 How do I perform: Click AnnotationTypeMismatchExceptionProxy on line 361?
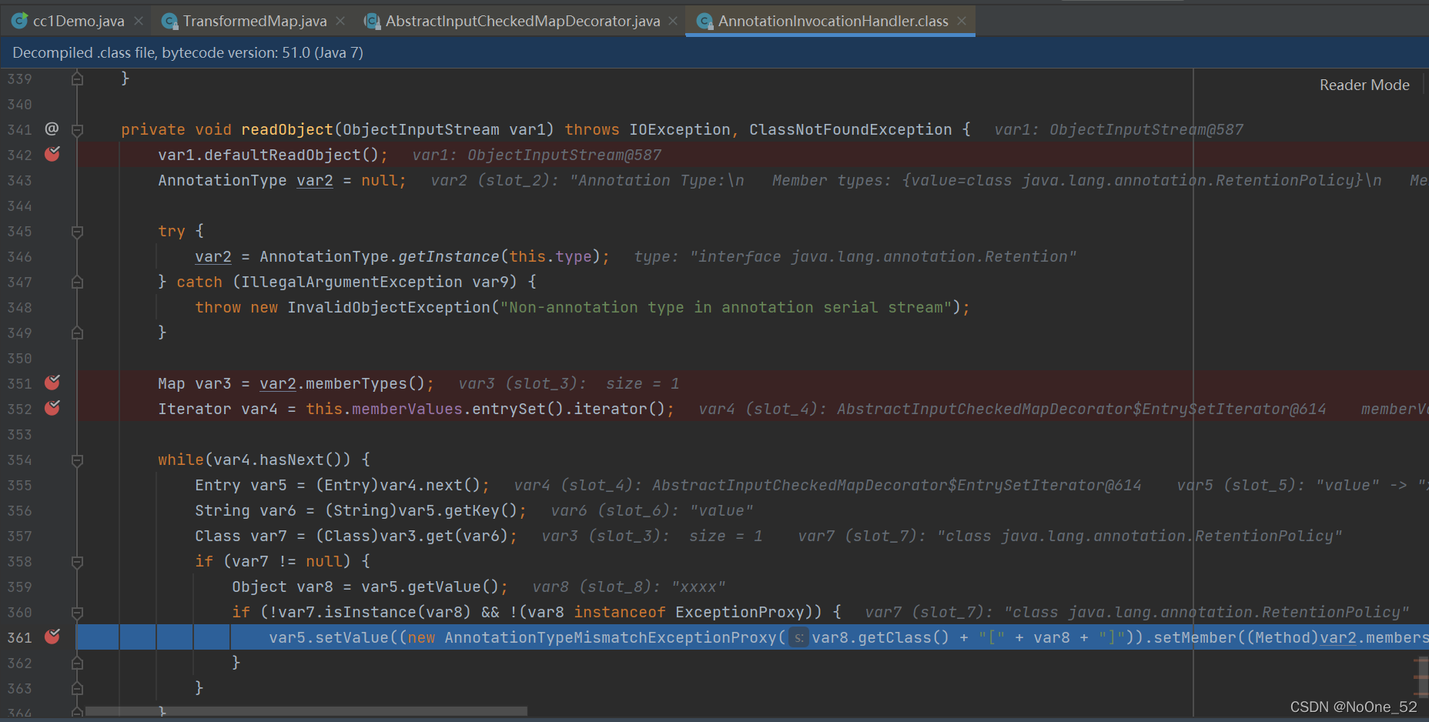point(611,637)
